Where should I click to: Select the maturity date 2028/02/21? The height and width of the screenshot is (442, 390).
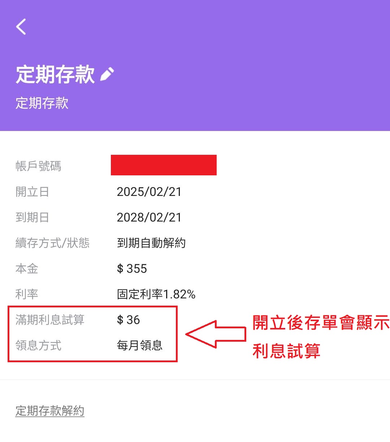149,217
